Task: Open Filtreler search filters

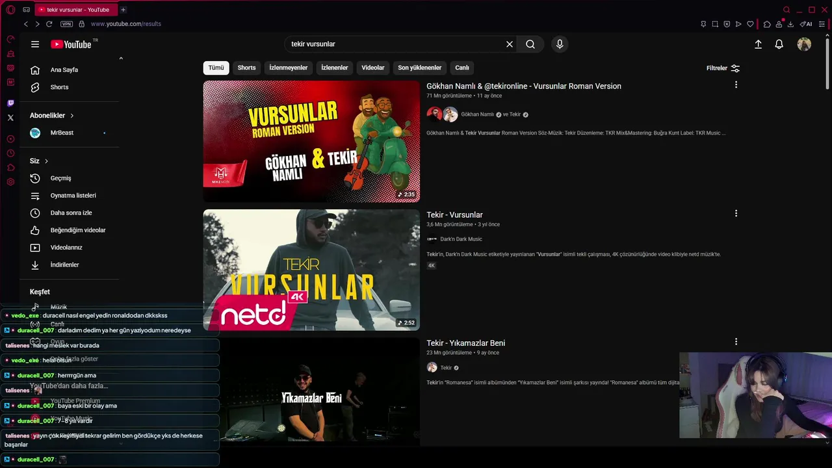Action: pos(723,68)
